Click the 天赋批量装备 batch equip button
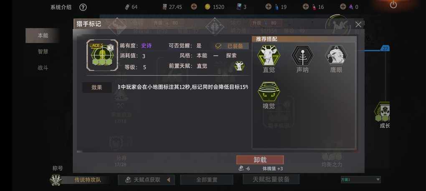The height and width of the screenshot is (191, 426). tap(271, 179)
